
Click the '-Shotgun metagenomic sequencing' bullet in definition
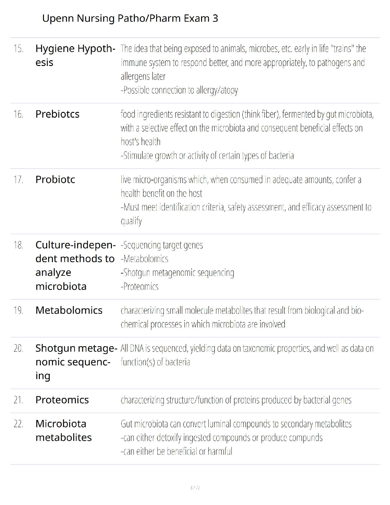pos(177,273)
